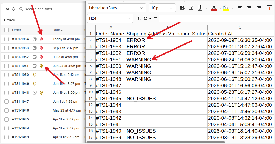Check the box for order #TS1-1954
This screenshot has width=275, height=144.
6,39
